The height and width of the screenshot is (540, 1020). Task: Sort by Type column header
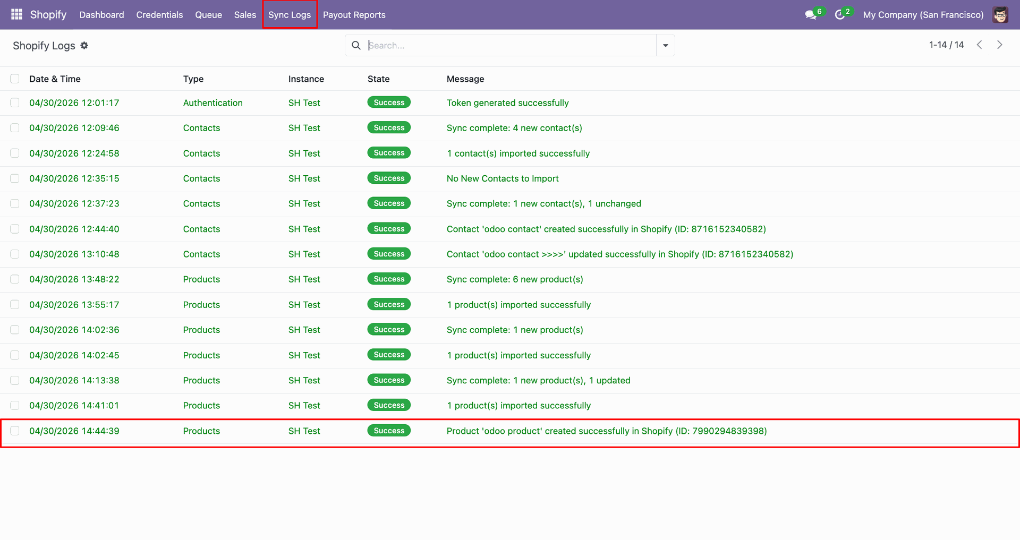pyautogui.click(x=193, y=79)
